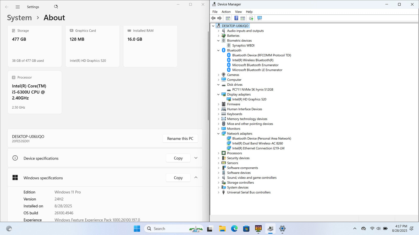419x235 pixels.
Task: Click Show/Hide Action Pane toolbar icon
Action: click(243, 18)
